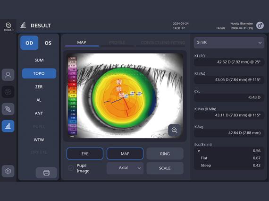Click the RESULT page title
269x201 pixels.
click(x=41, y=26)
